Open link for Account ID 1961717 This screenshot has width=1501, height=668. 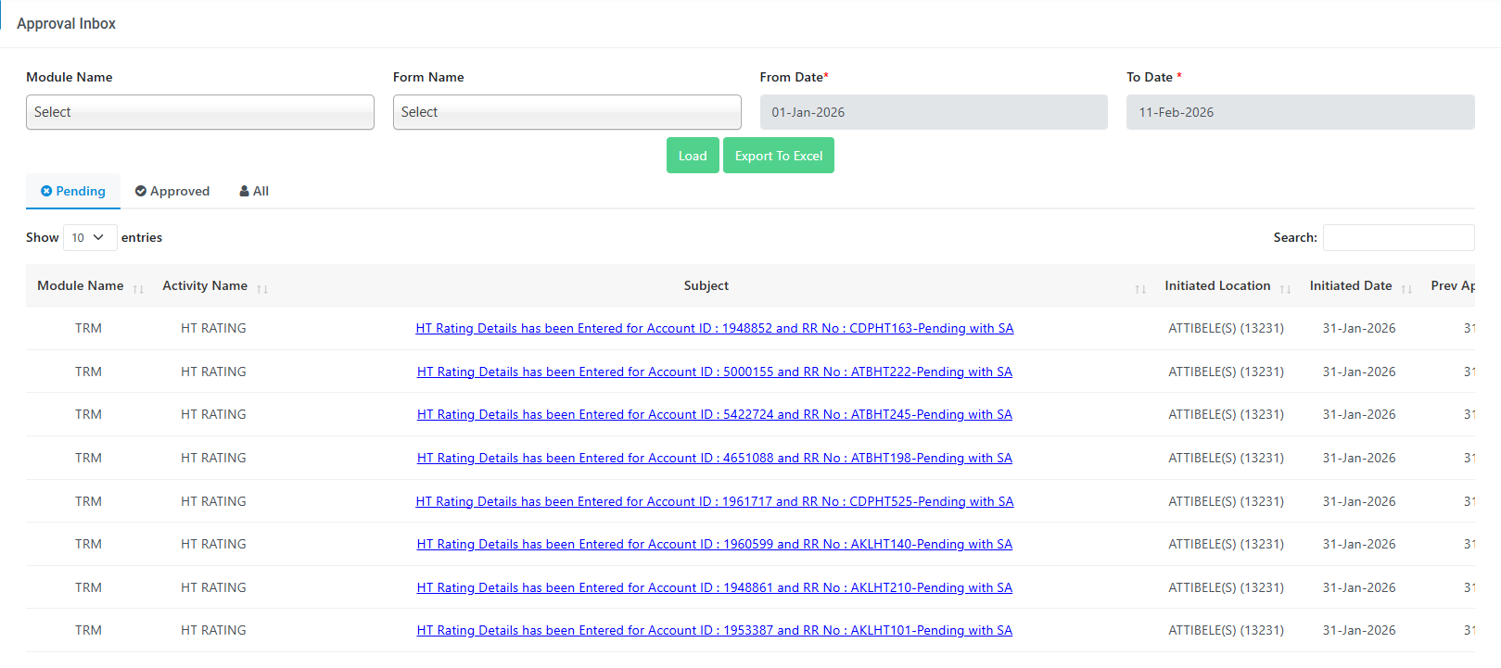coord(714,501)
